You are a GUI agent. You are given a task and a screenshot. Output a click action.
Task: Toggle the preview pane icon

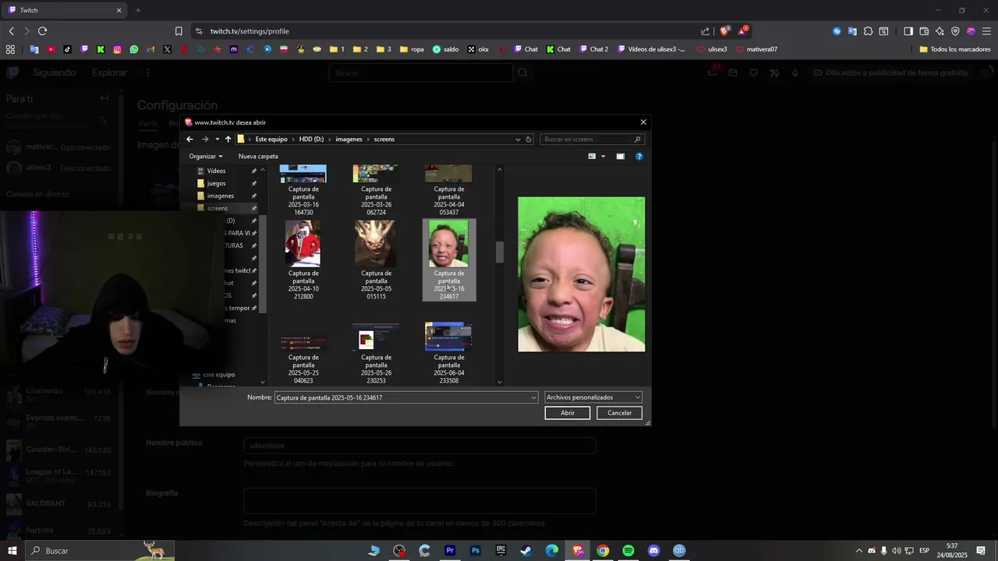point(621,157)
